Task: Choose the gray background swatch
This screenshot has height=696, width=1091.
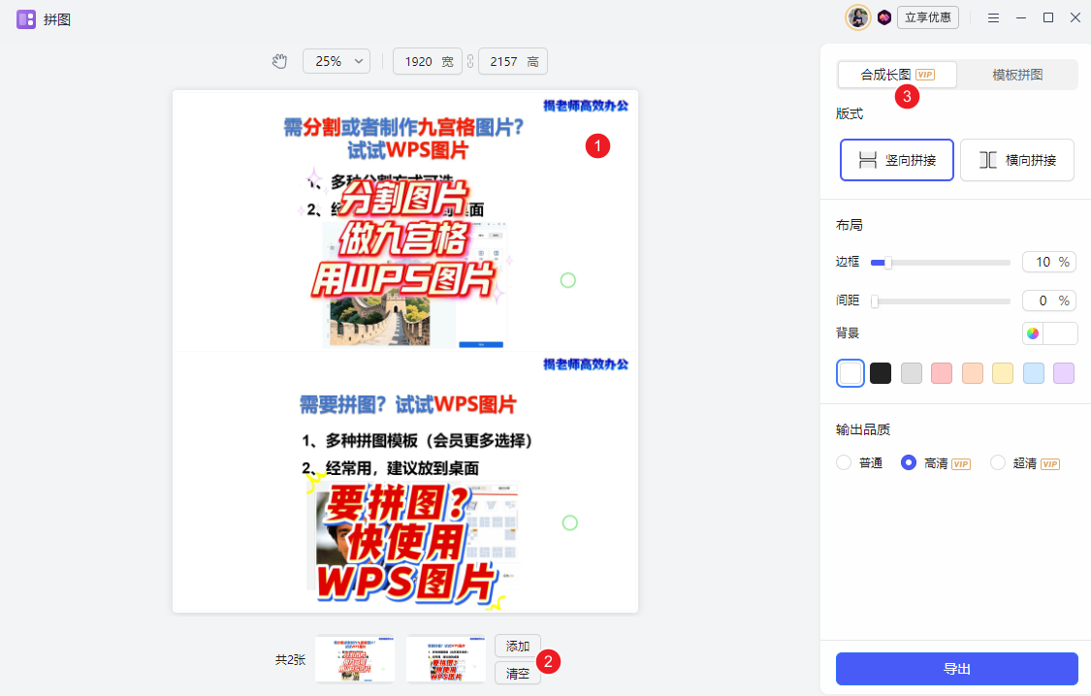Action: click(911, 373)
